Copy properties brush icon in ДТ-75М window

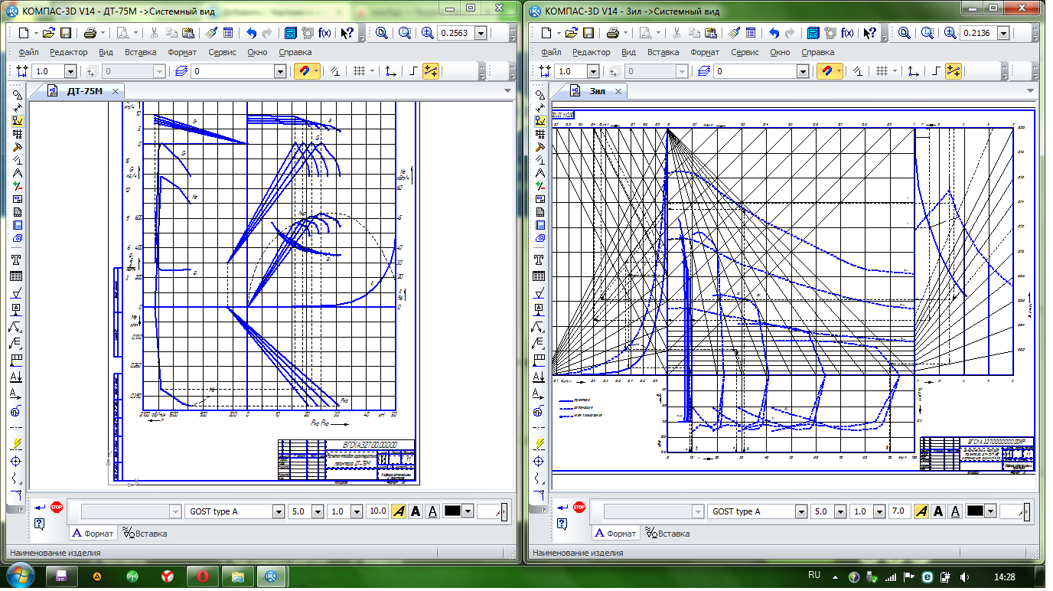[x=211, y=33]
